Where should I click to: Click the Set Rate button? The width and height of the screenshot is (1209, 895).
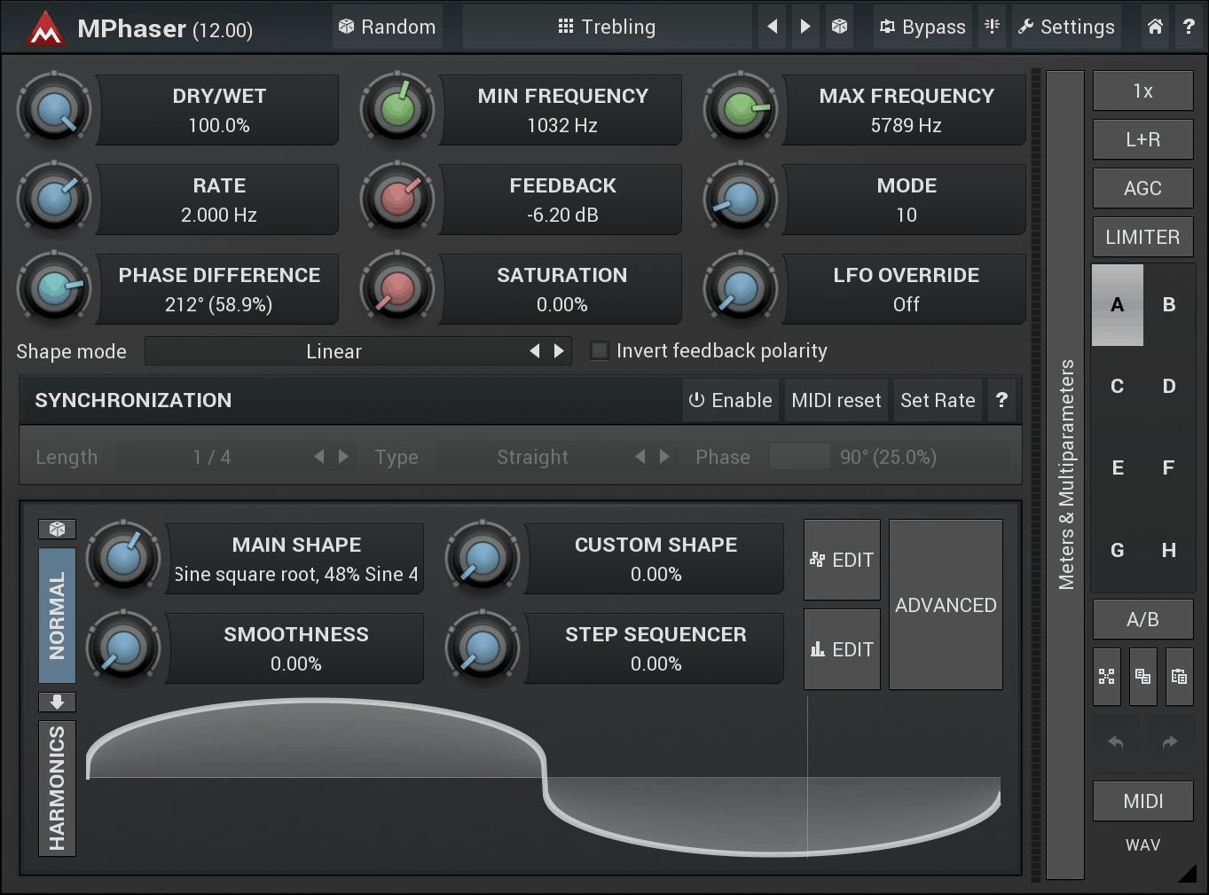pyautogui.click(x=938, y=400)
